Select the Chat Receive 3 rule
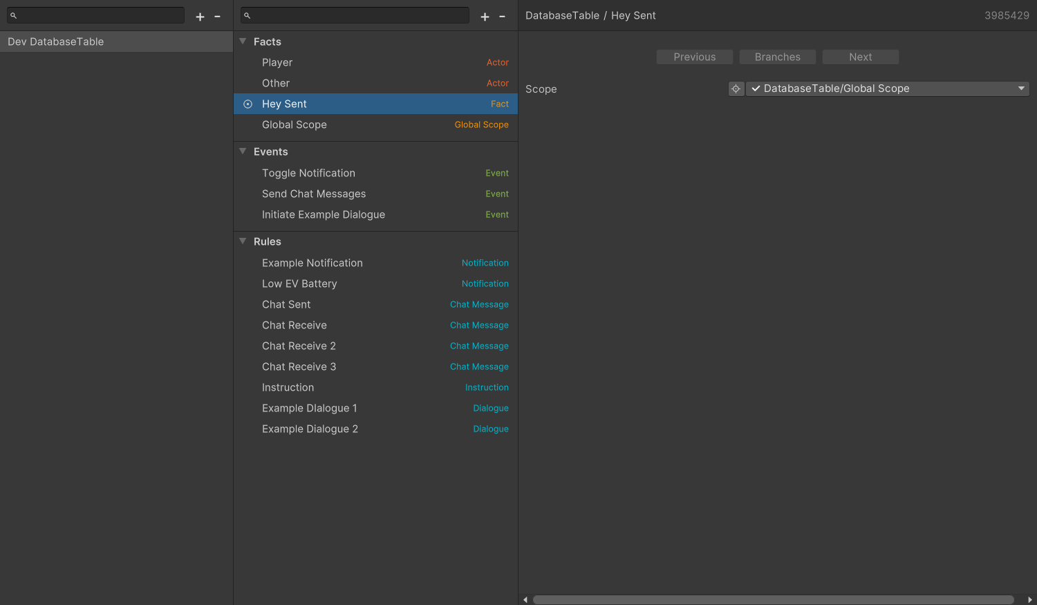The height and width of the screenshot is (605, 1037). (375, 366)
